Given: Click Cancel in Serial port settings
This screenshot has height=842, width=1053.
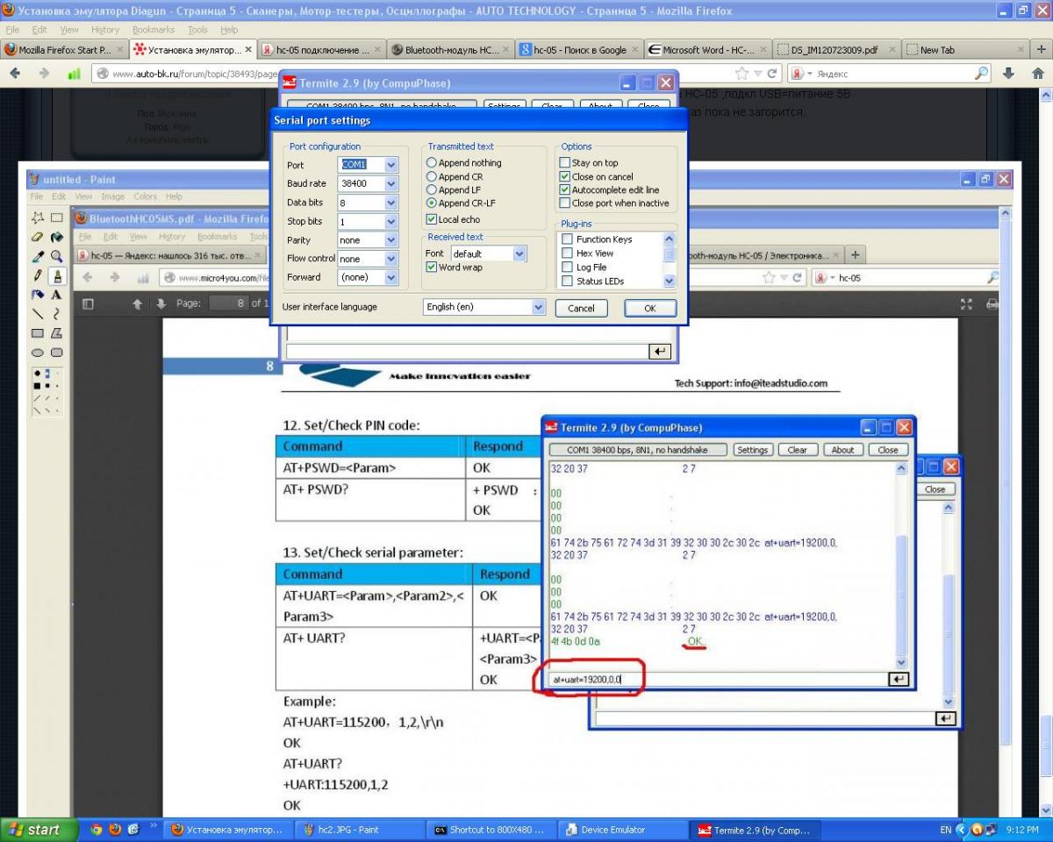Looking at the screenshot, I should (x=581, y=309).
